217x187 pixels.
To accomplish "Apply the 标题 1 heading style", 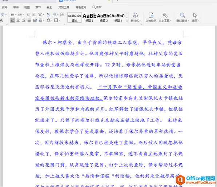I will click(x=89, y=17).
